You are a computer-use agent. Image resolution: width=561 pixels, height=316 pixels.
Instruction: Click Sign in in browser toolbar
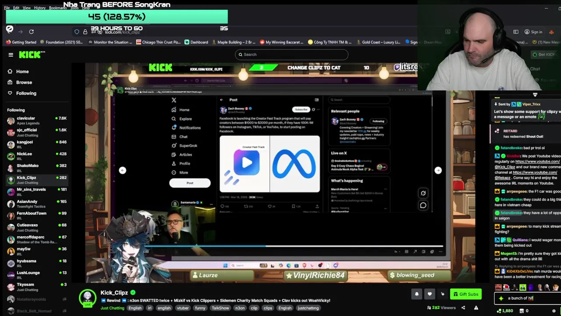533,32
